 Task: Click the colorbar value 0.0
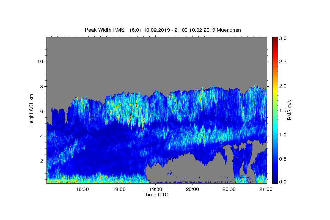[x=283, y=182]
